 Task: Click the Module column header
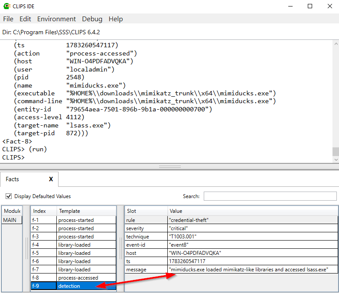[x=12, y=211]
